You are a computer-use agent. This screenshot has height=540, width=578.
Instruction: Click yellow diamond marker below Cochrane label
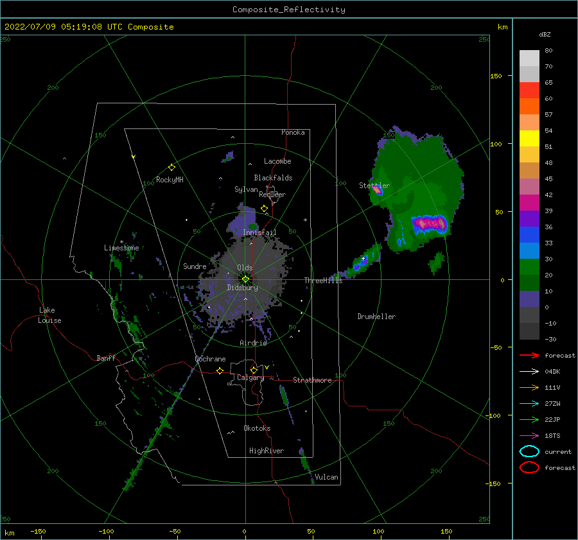pyautogui.click(x=220, y=371)
